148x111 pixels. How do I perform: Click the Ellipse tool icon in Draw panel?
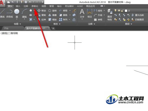(31, 15)
